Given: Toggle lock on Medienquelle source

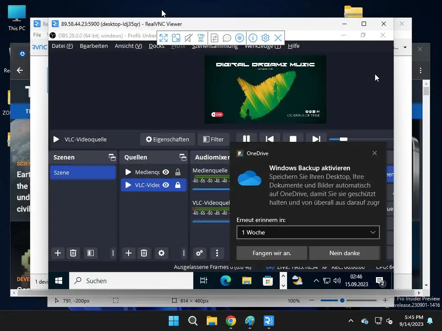Looking at the screenshot, I should (177, 172).
